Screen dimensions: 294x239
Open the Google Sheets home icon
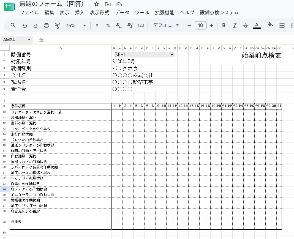pyautogui.click(x=9, y=7)
